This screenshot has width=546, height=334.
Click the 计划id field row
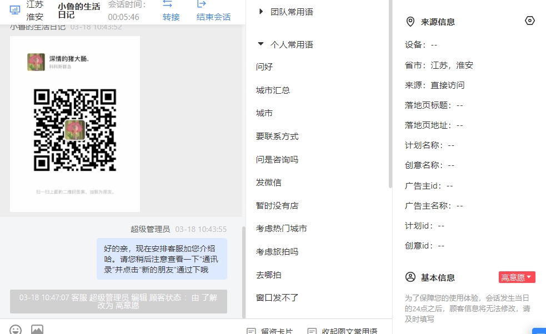[x=425, y=226]
